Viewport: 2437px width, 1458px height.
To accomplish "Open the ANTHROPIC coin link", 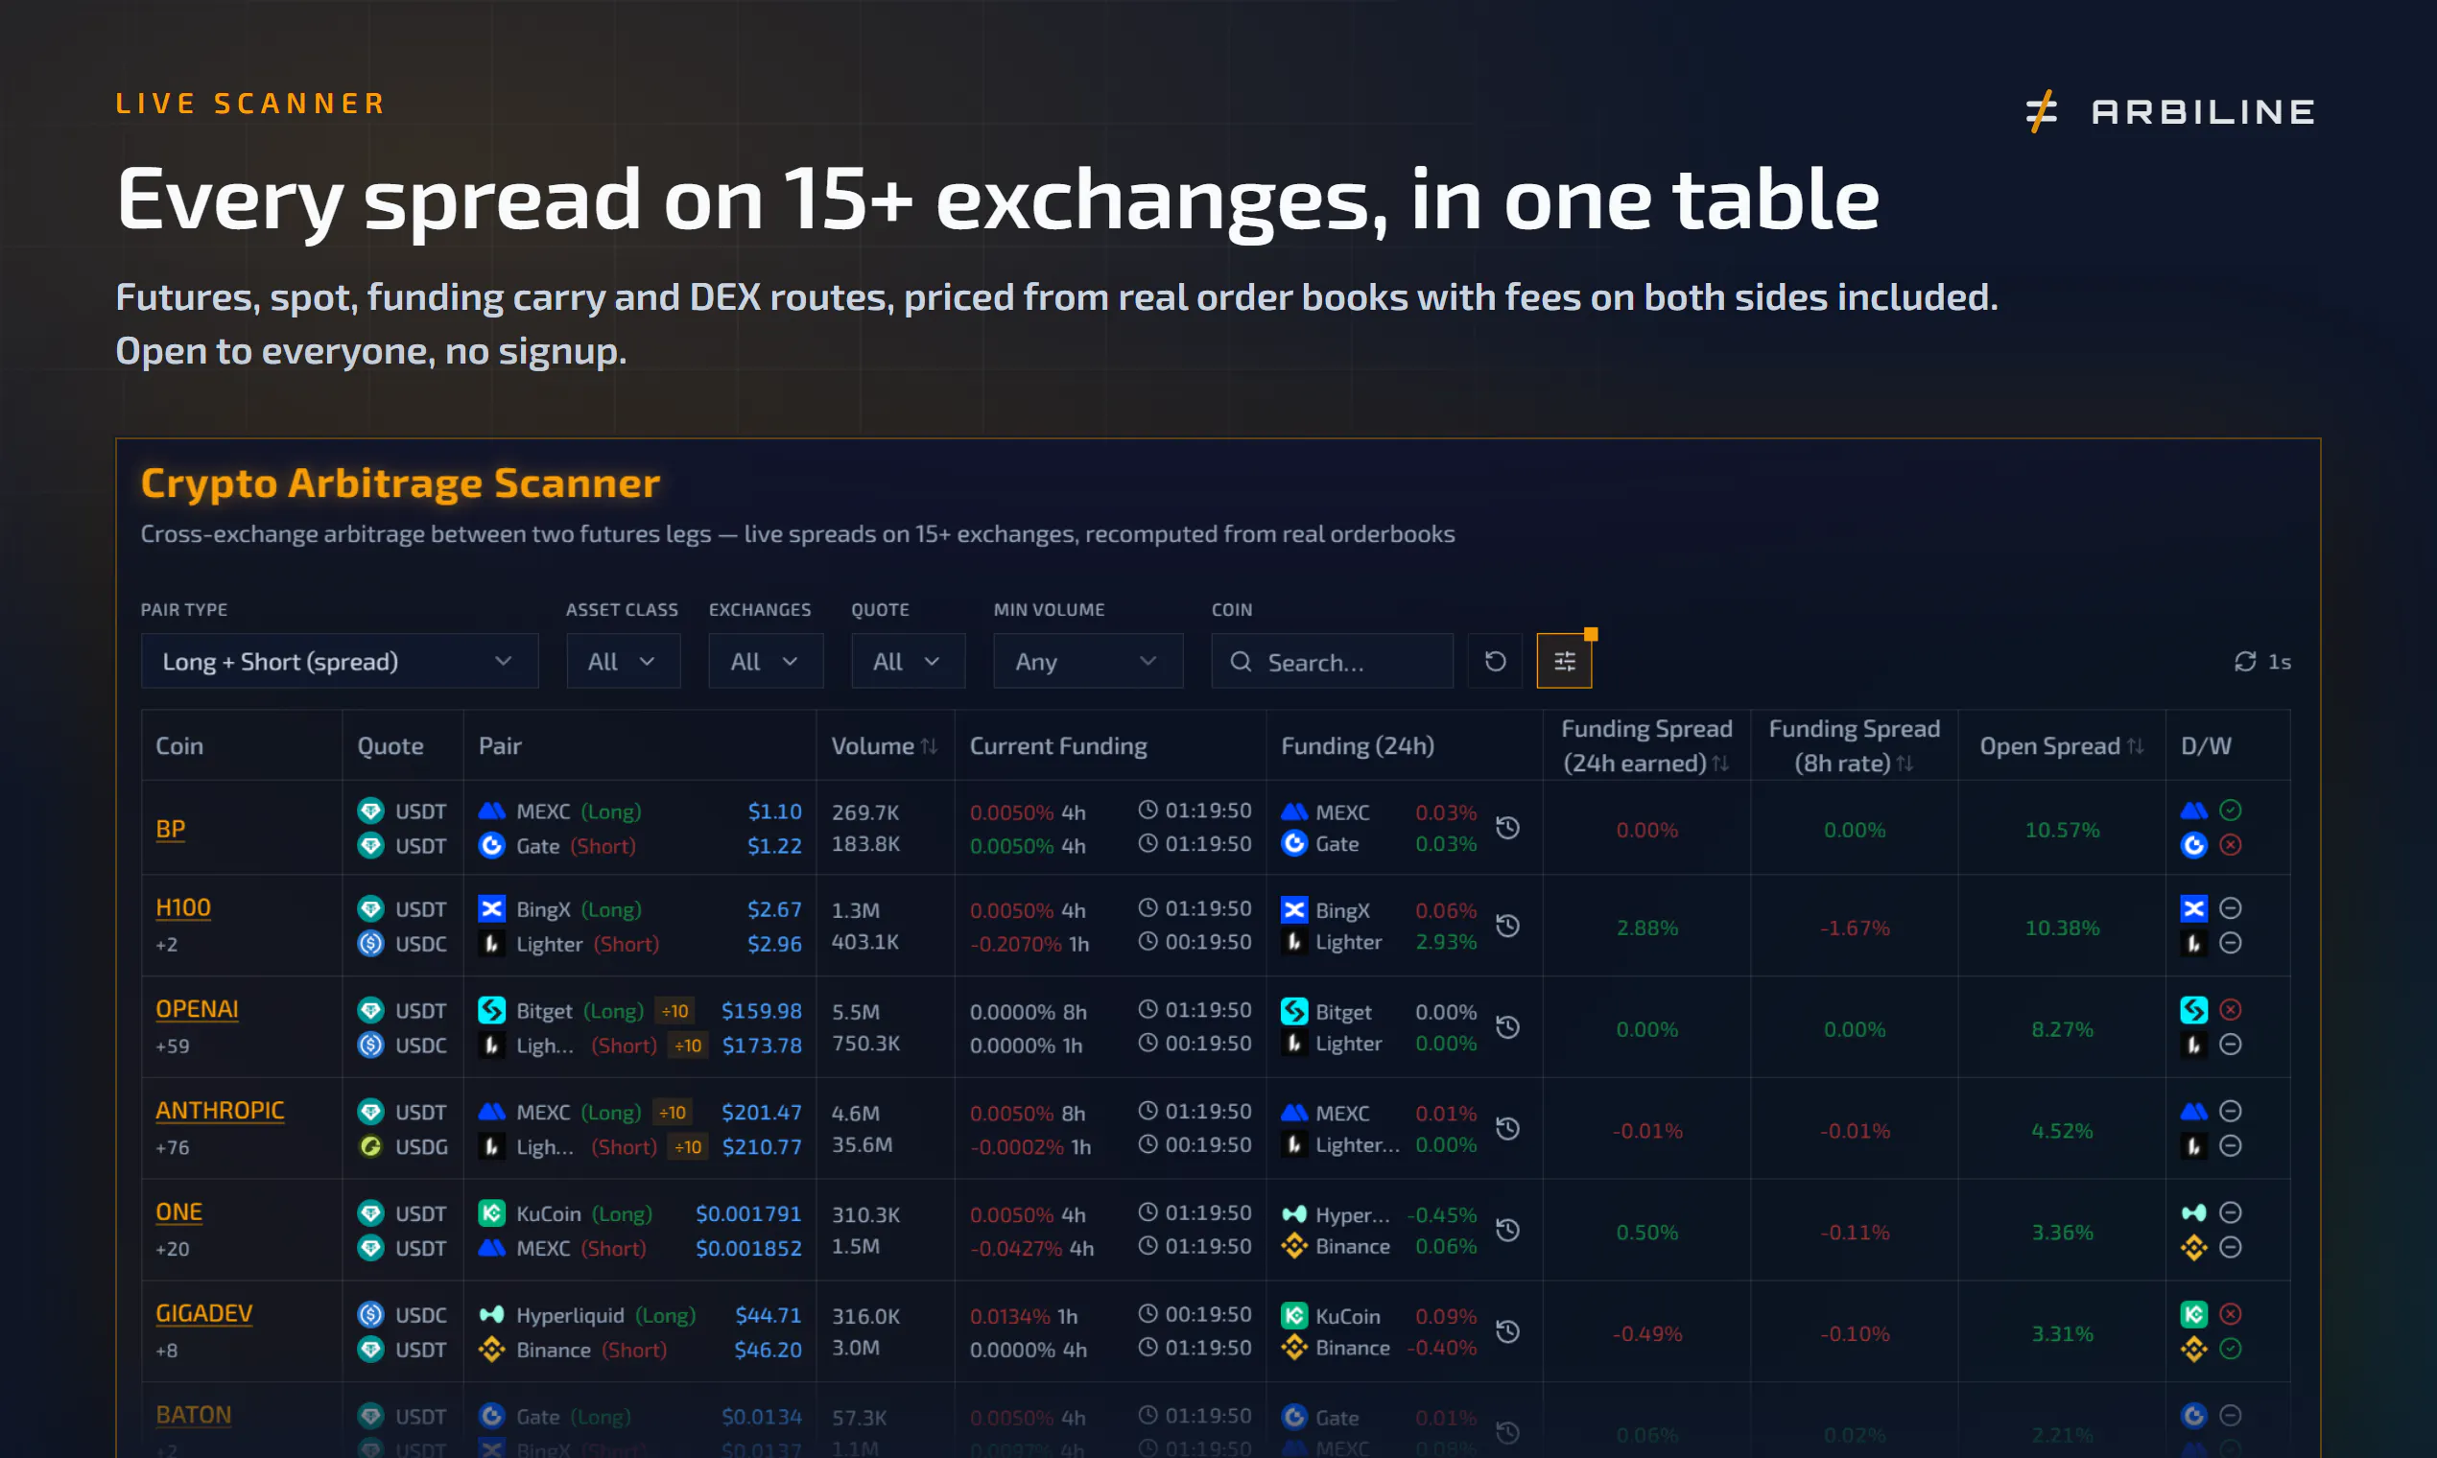I will pos(220,1109).
